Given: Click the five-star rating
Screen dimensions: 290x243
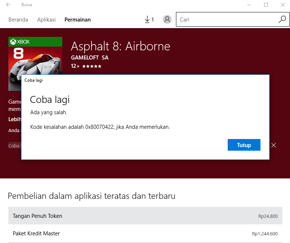Looking at the screenshot, I should tap(92, 66).
